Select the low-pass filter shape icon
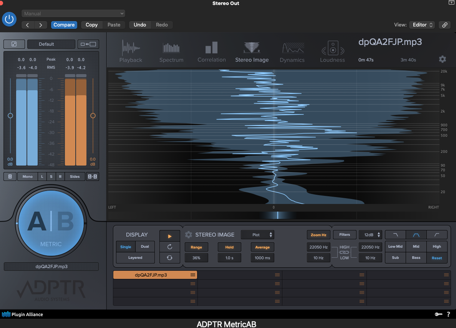The image size is (456, 328). (x=396, y=235)
